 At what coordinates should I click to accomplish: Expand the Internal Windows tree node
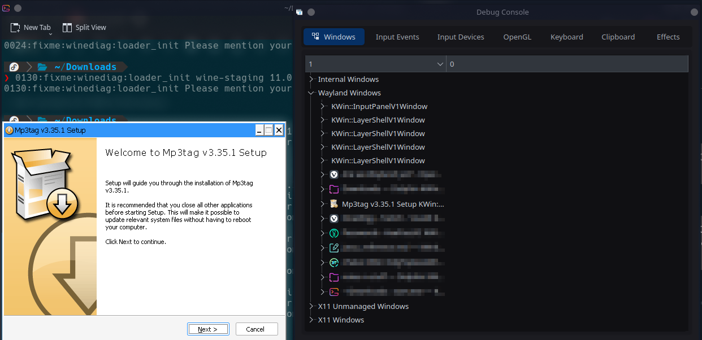311,79
